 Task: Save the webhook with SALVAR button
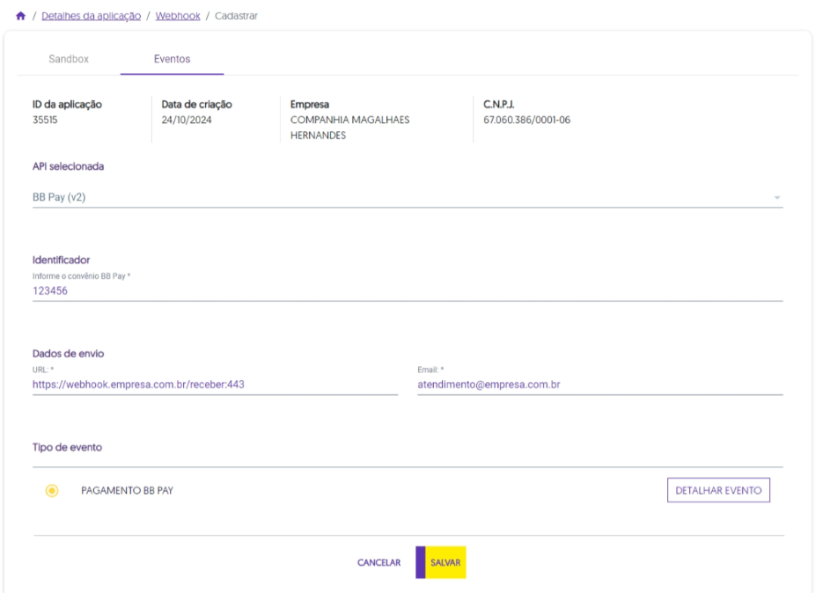tap(441, 562)
